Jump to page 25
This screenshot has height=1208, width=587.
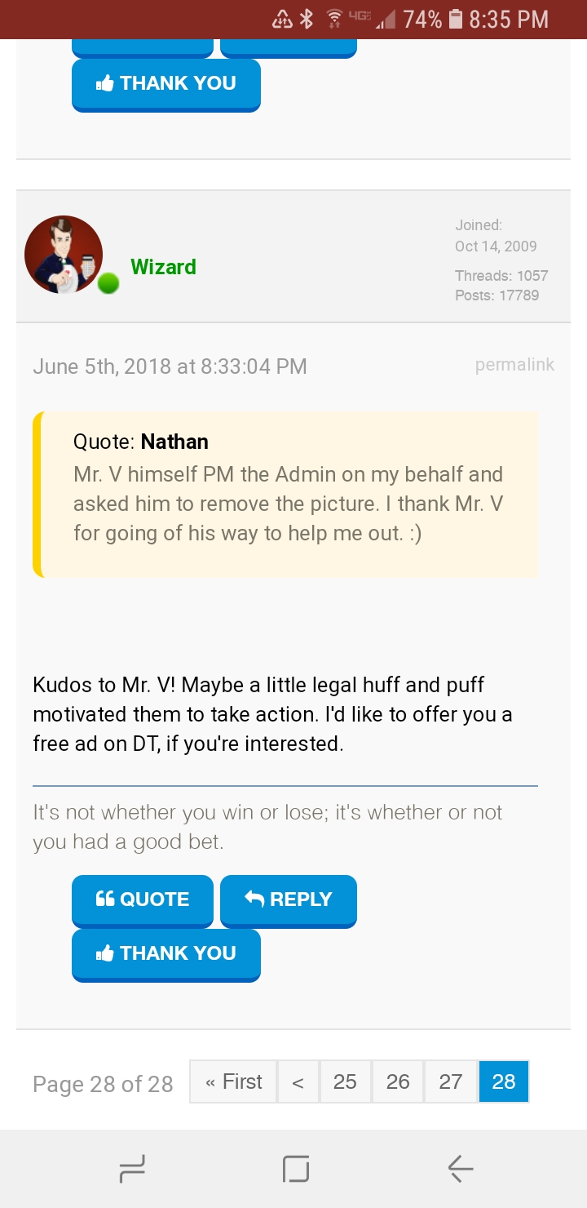[x=345, y=1081]
